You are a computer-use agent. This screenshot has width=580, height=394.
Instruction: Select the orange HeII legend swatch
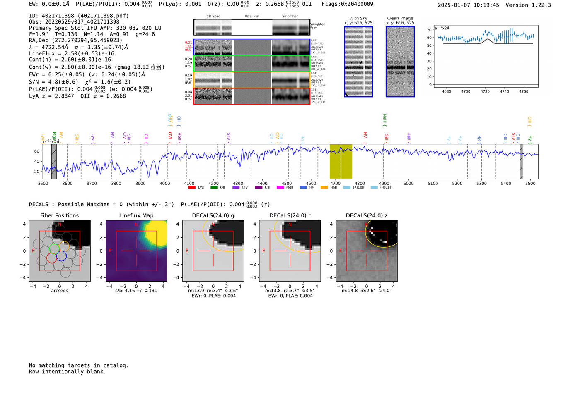324,187
